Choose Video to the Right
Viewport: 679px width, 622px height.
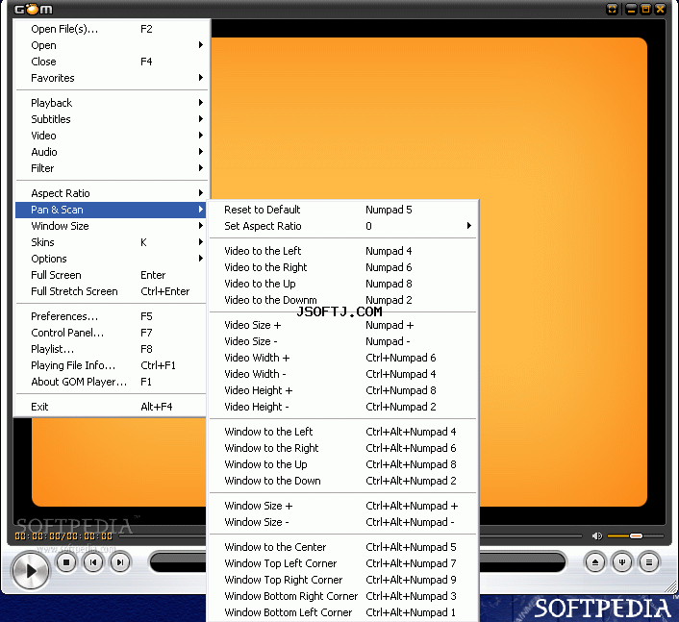click(343, 267)
